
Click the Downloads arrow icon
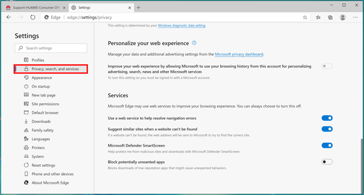(26, 121)
